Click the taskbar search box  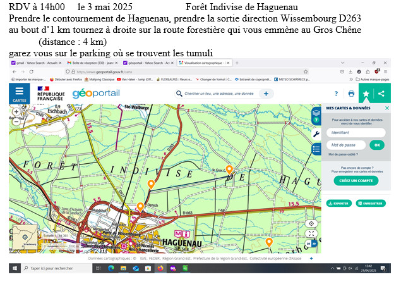pos(56,268)
